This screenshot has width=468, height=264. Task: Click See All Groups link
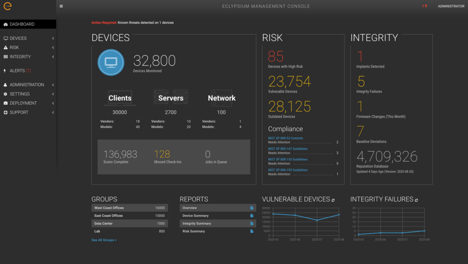point(104,240)
